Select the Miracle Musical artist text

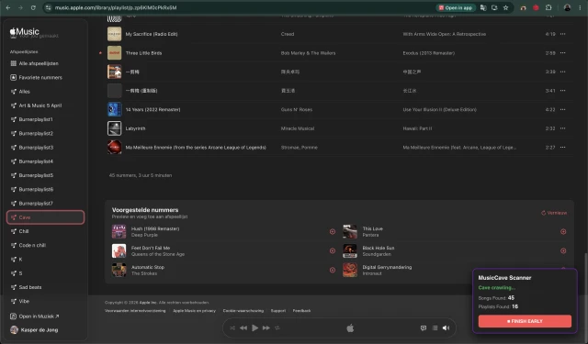point(298,128)
